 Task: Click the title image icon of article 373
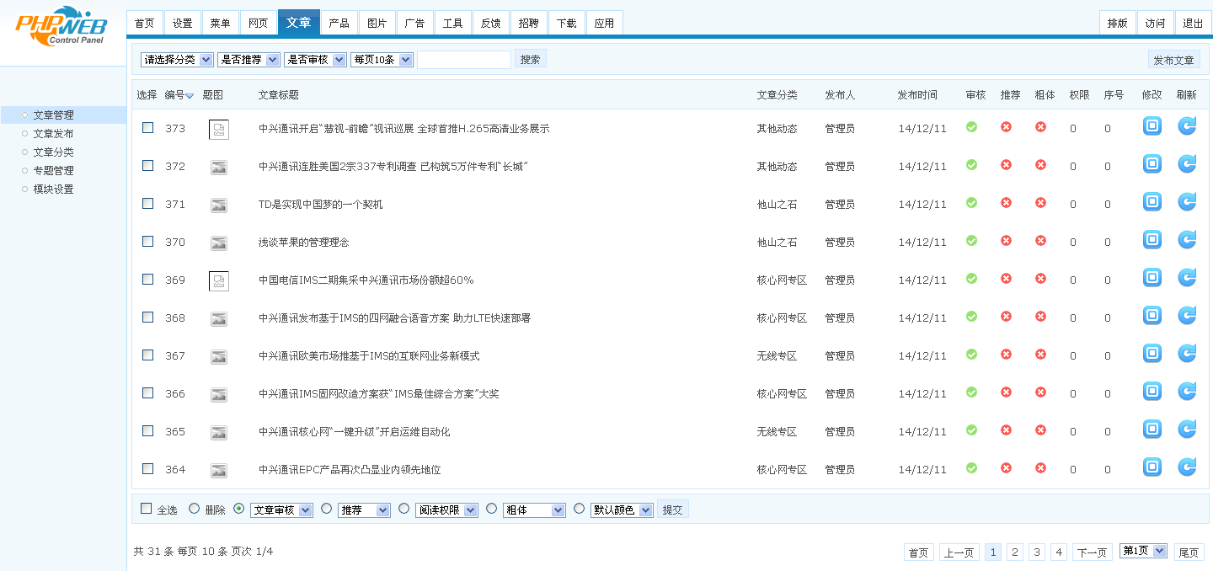point(219,129)
